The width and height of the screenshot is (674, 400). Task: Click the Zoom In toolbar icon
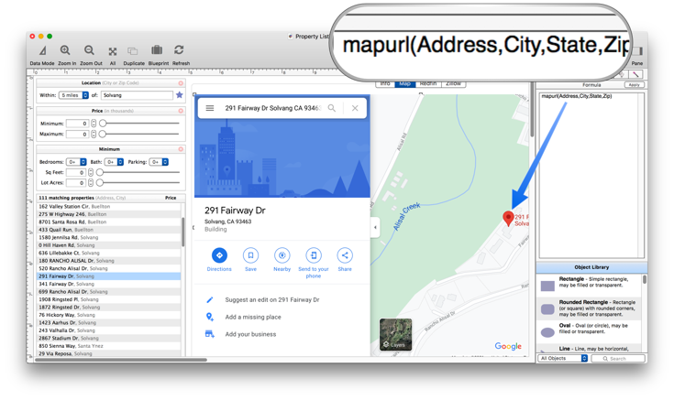65,50
